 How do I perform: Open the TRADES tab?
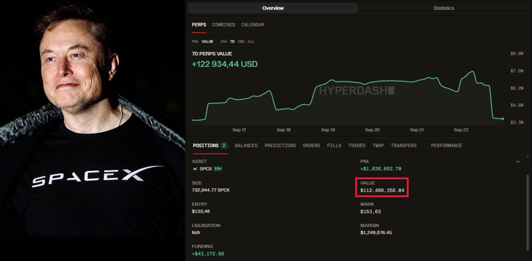357,146
